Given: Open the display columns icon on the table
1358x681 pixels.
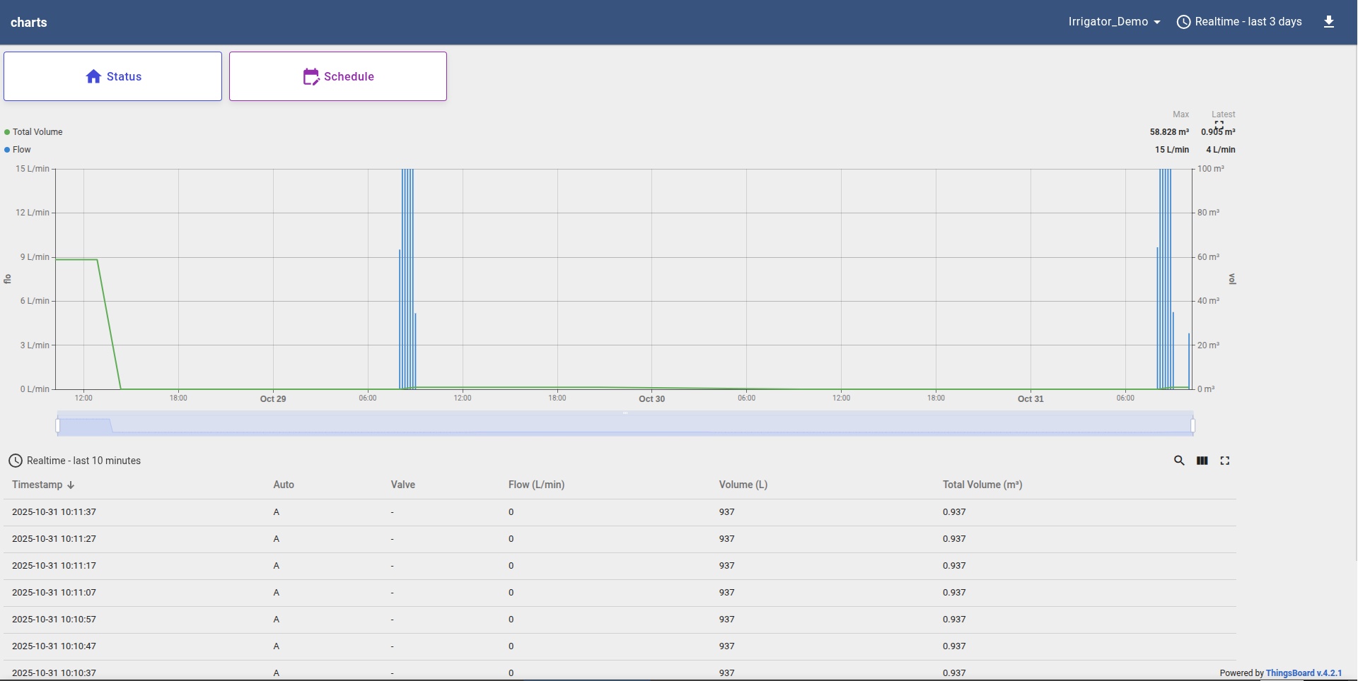Looking at the screenshot, I should click(1202, 461).
